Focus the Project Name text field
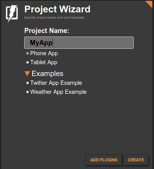Viewport: 154px width, 169px height. tap(79, 43)
